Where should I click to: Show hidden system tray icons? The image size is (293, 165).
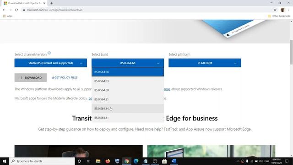coord(238,161)
